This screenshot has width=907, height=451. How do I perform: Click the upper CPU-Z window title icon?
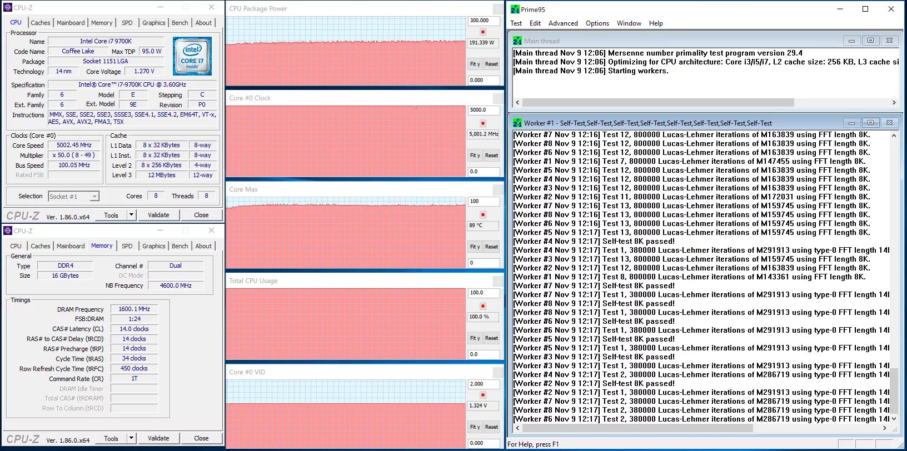coord(8,8)
